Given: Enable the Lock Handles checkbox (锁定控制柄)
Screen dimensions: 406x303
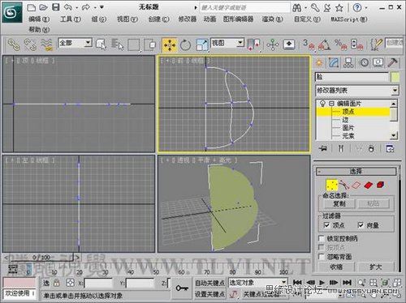Looking at the screenshot, I should click(x=322, y=238).
